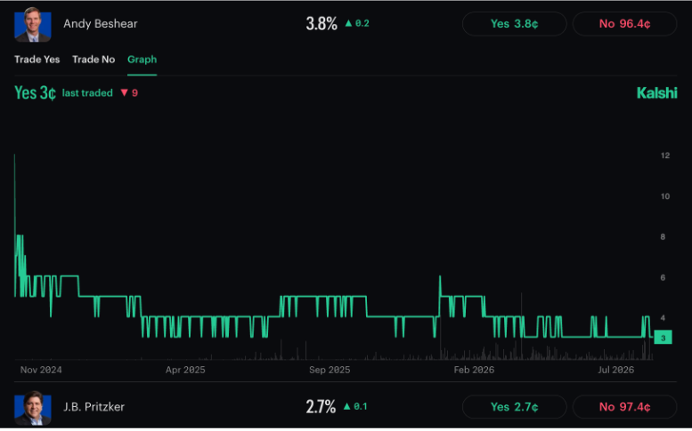Click the 12 value on price axis
Screen dimensions: 692x431
coord(665,156)
